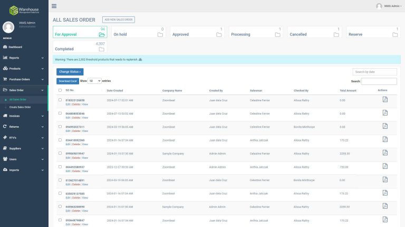Click PDF icon for order 018323126658
This screenshot has height=227, width=405.
pos(385,99)
